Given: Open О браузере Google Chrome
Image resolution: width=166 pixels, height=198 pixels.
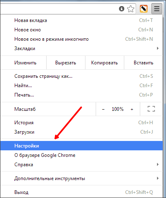Looking at the screenshot, I should [81, 155].
